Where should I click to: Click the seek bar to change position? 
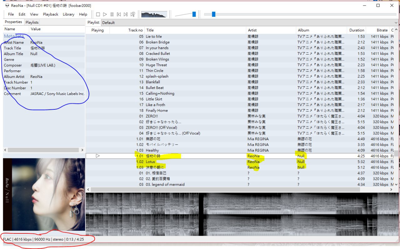click(300, 14)
